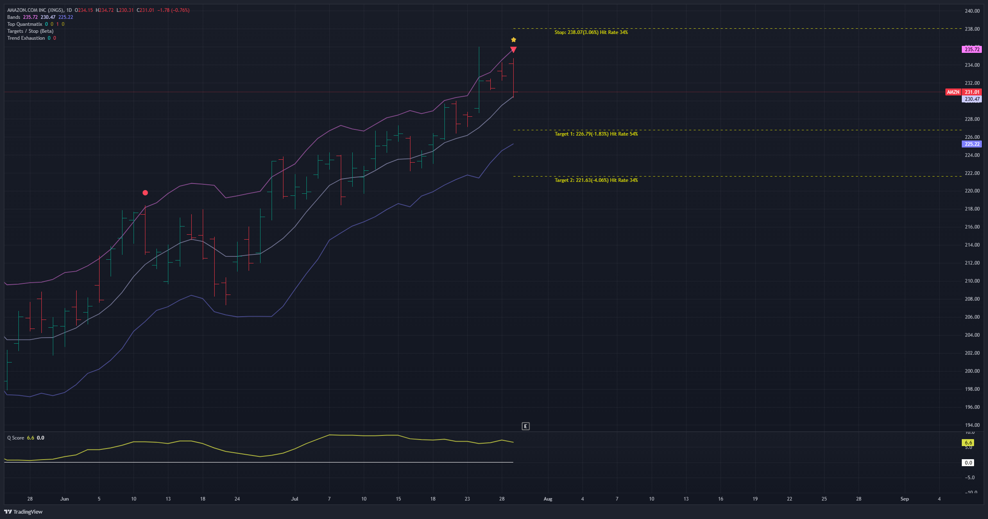The image size is (988, 519).
Task: Select the Top Quantmatix indicator legend
Action: click(25, 24)
